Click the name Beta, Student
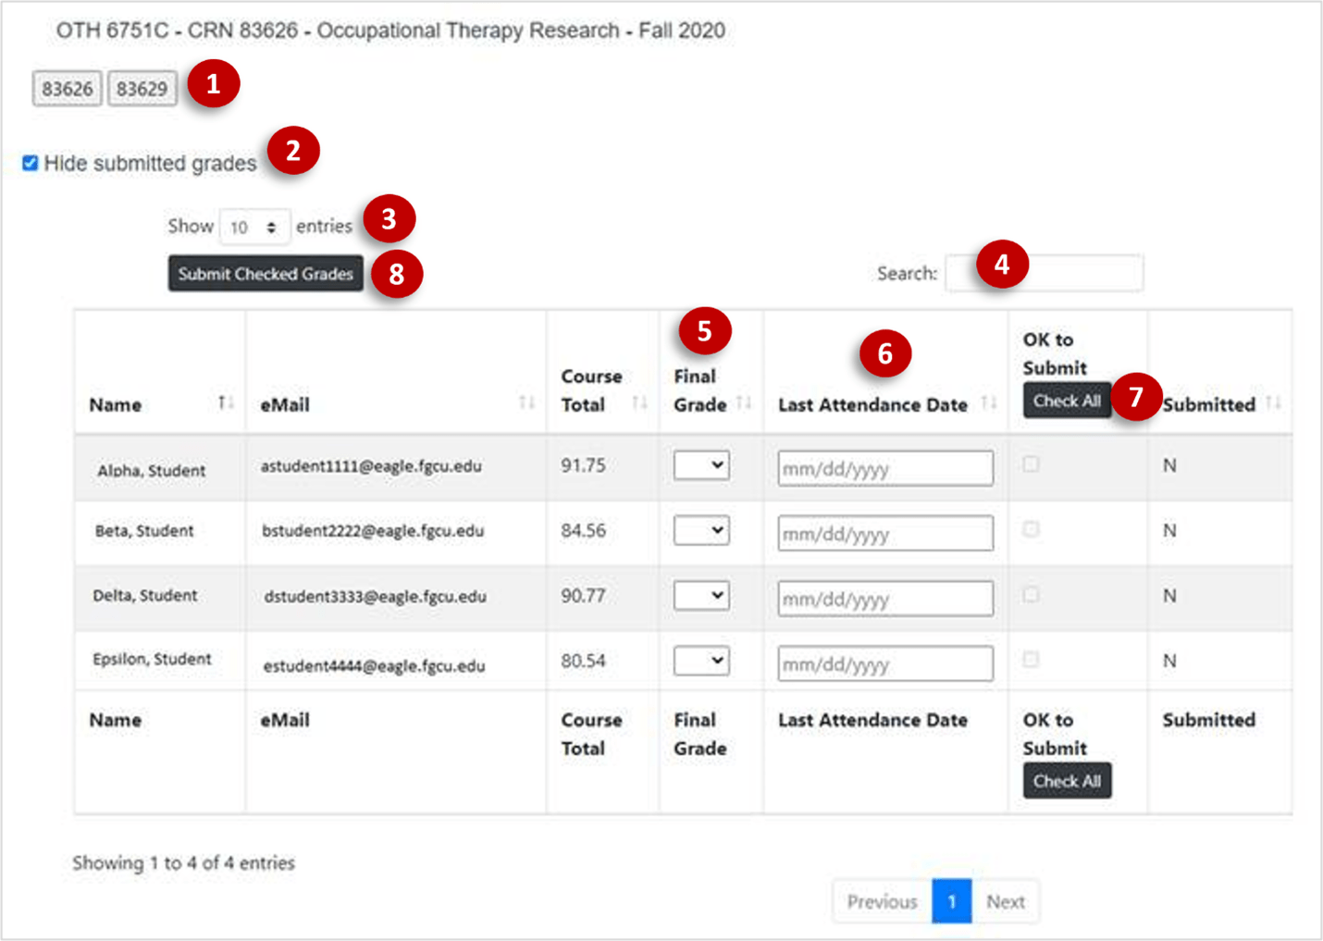This screenshot has height=941, width=1323. pos(144,531)
